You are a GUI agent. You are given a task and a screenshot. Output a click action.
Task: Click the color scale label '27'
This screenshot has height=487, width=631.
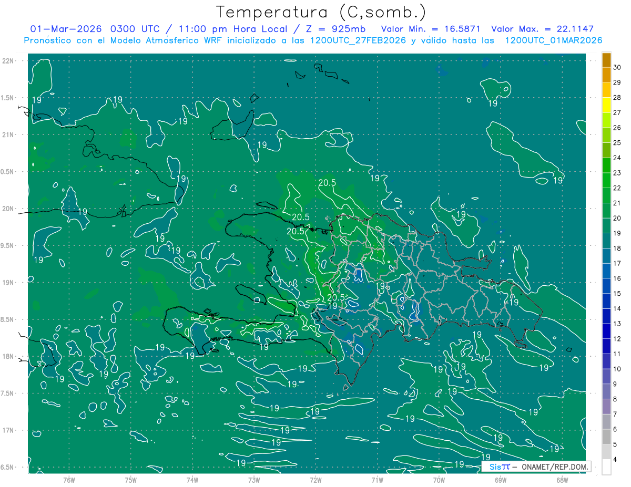(x=617, y=112)
